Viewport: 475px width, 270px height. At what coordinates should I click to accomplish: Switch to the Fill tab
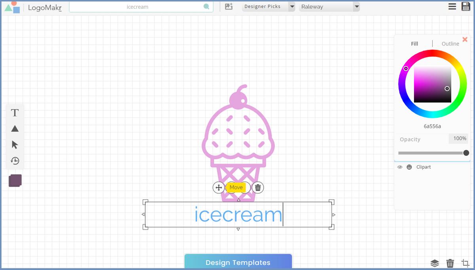(414, 43)
